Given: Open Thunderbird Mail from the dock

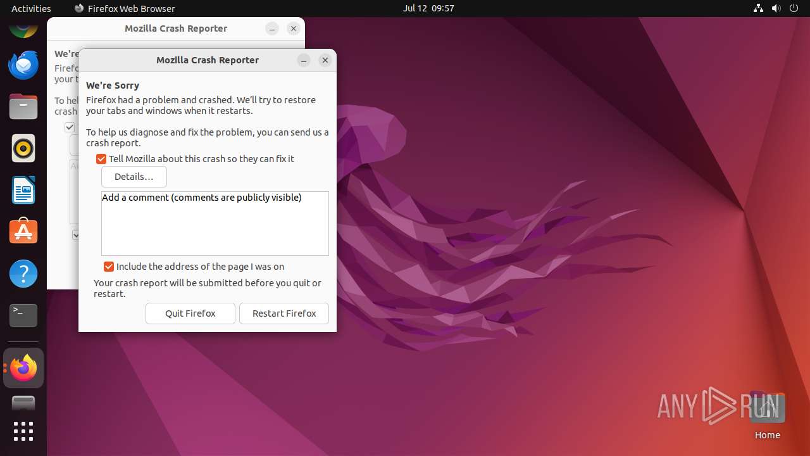Looking at the screenshot, I should pyautogui.click(x=23, y=65).
